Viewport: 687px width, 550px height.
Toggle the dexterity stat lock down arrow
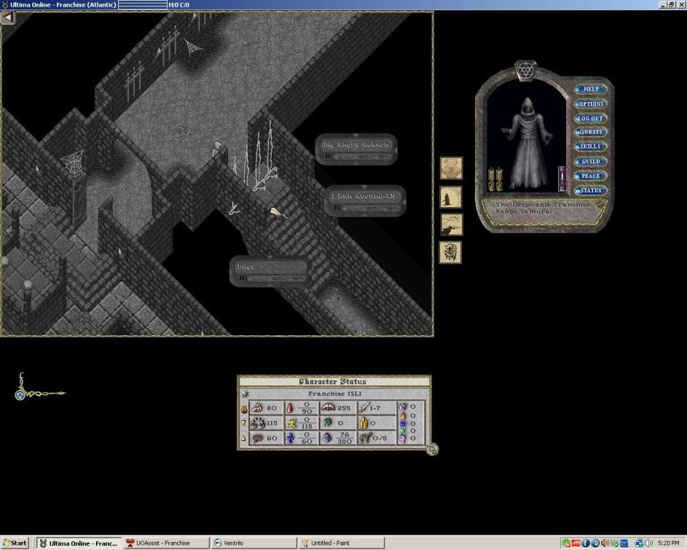coord(244,423)
